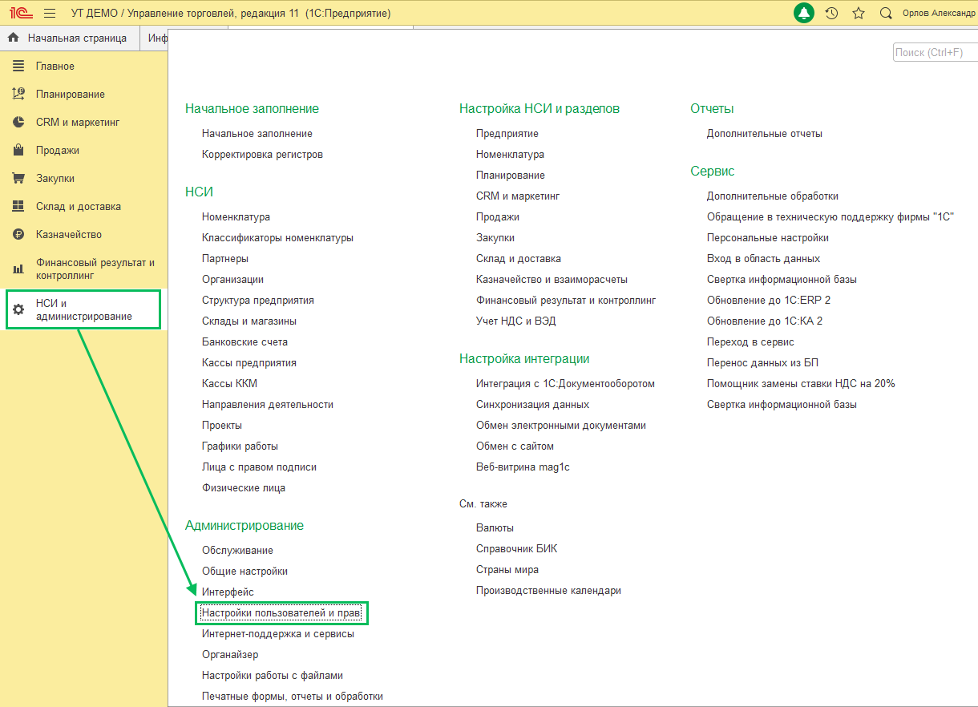The height and width of the screenshot is (707, 978).
Task: Open Дополнительные отчеты
Action: coord(765,133)
